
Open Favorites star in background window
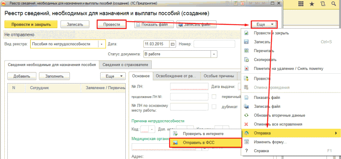coord(312,4)
